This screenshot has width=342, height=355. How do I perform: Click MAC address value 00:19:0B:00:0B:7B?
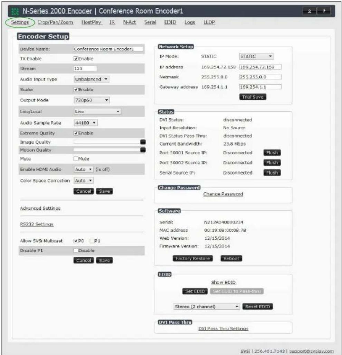[225, 230]
